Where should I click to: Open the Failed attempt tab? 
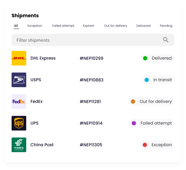63,26
